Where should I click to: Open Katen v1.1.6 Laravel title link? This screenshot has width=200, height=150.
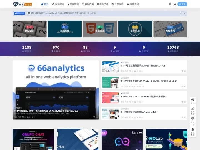[x=143, y=97]
